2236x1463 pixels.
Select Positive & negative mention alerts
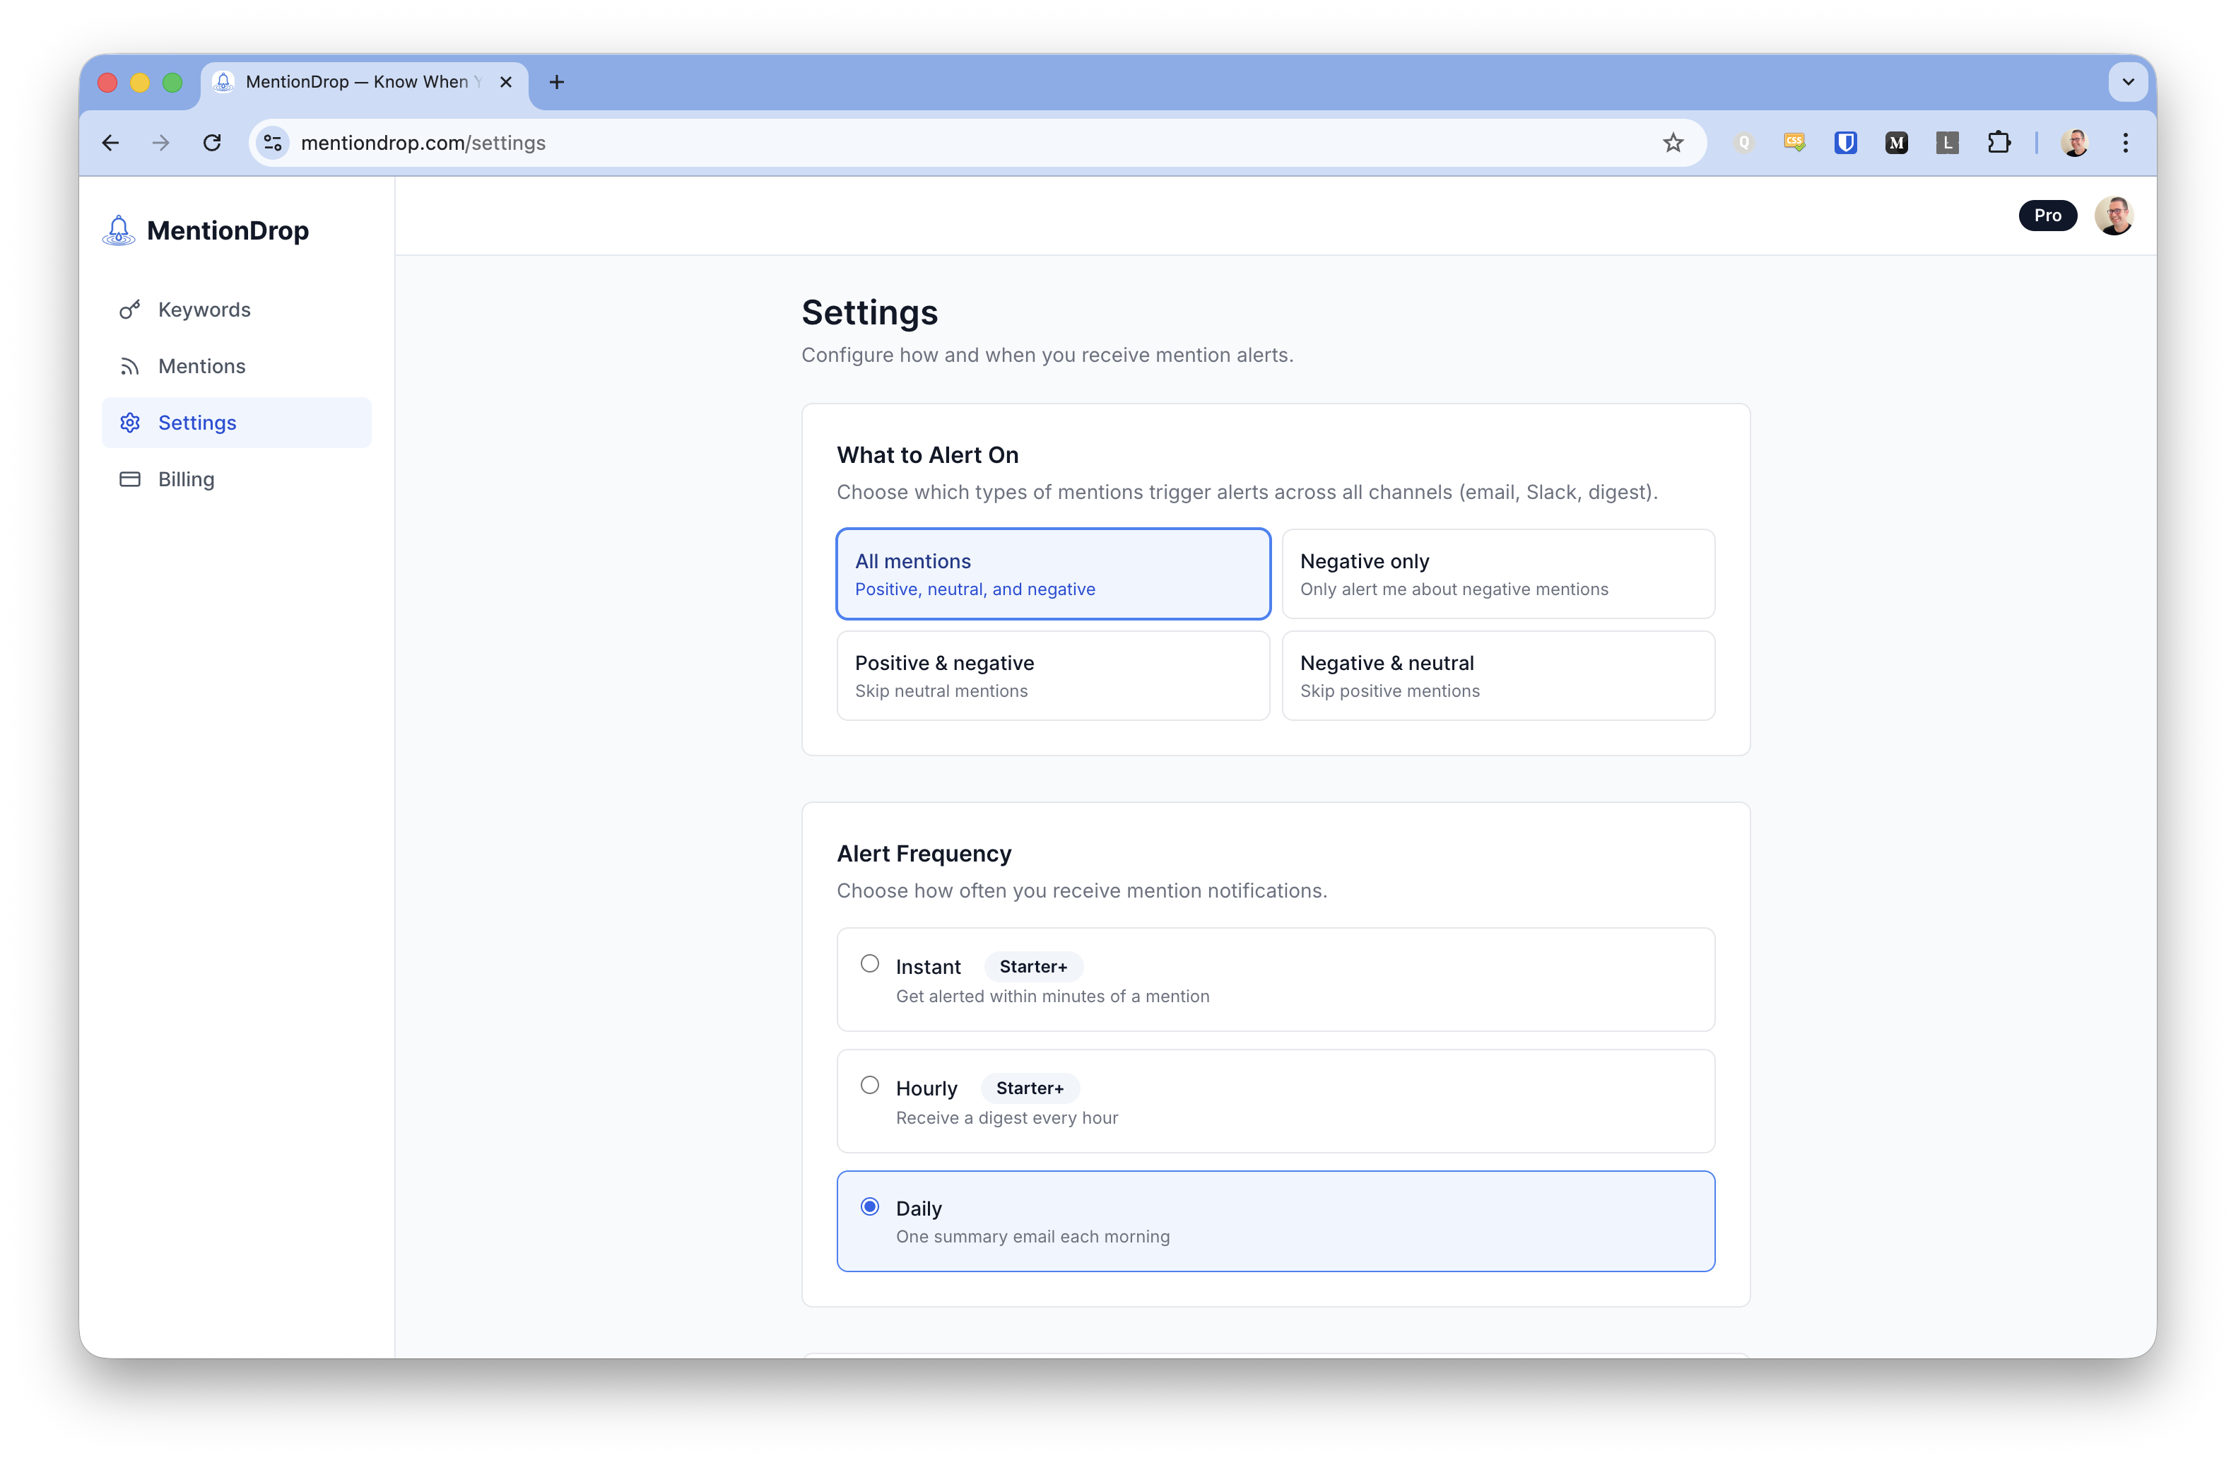1052,675
